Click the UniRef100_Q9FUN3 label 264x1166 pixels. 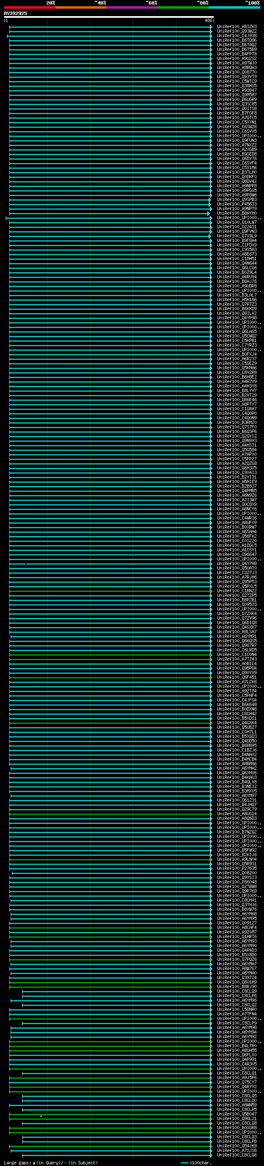point(237,140)
